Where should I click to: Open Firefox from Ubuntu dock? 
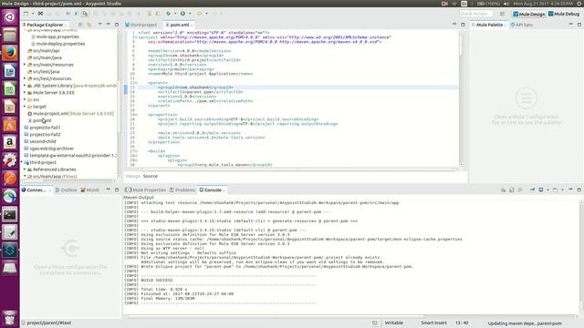[x=10, y=53]
